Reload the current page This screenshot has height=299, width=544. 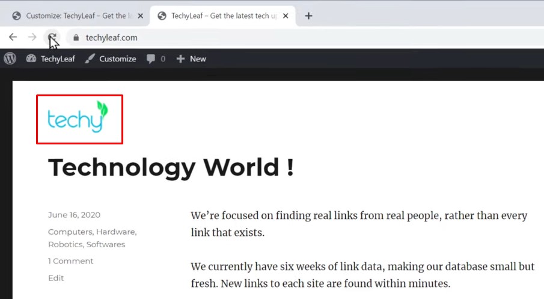tap(53, 37)
